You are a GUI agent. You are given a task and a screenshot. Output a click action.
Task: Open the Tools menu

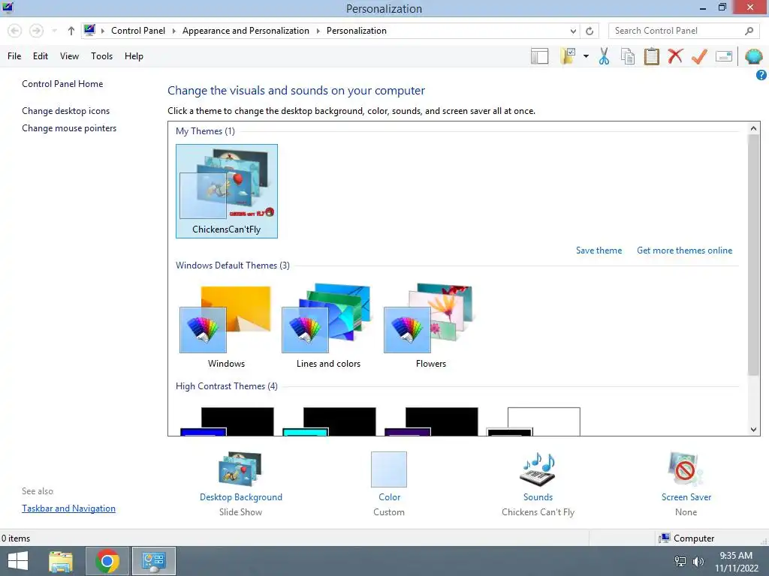coord(101,56)
